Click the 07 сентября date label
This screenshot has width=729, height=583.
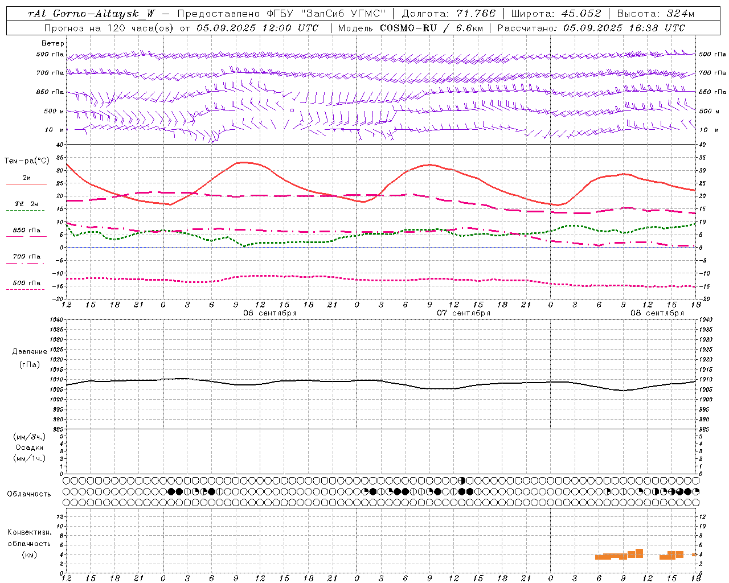click(x=464, y=313)
